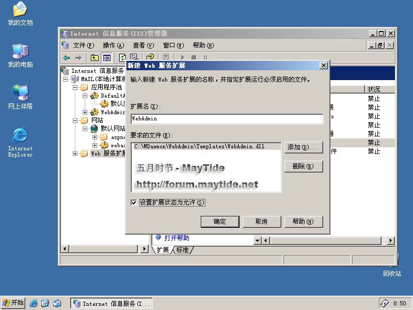Click the Help toolbar icon with question mark

[x=150, y=57]
